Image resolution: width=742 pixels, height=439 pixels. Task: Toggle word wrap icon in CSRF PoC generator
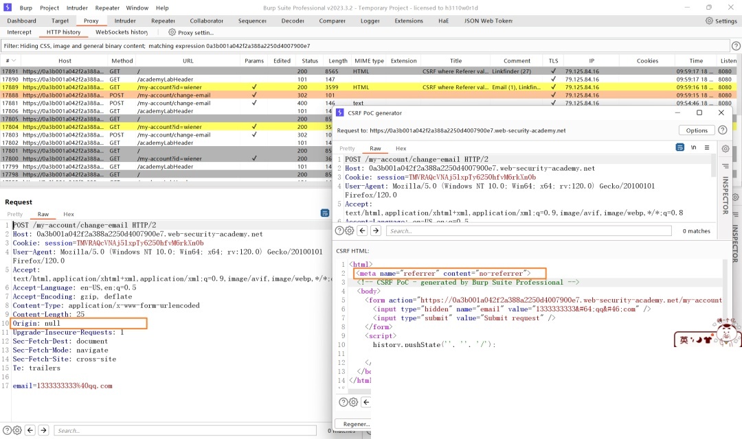click(x=679, y=147)
